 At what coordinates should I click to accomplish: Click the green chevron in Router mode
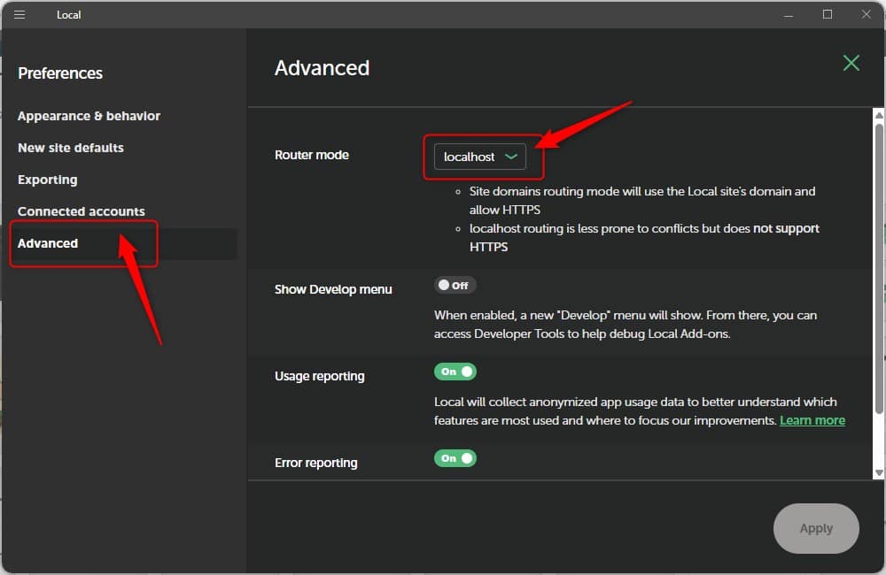pyautogui.click(x=510, y=157)
